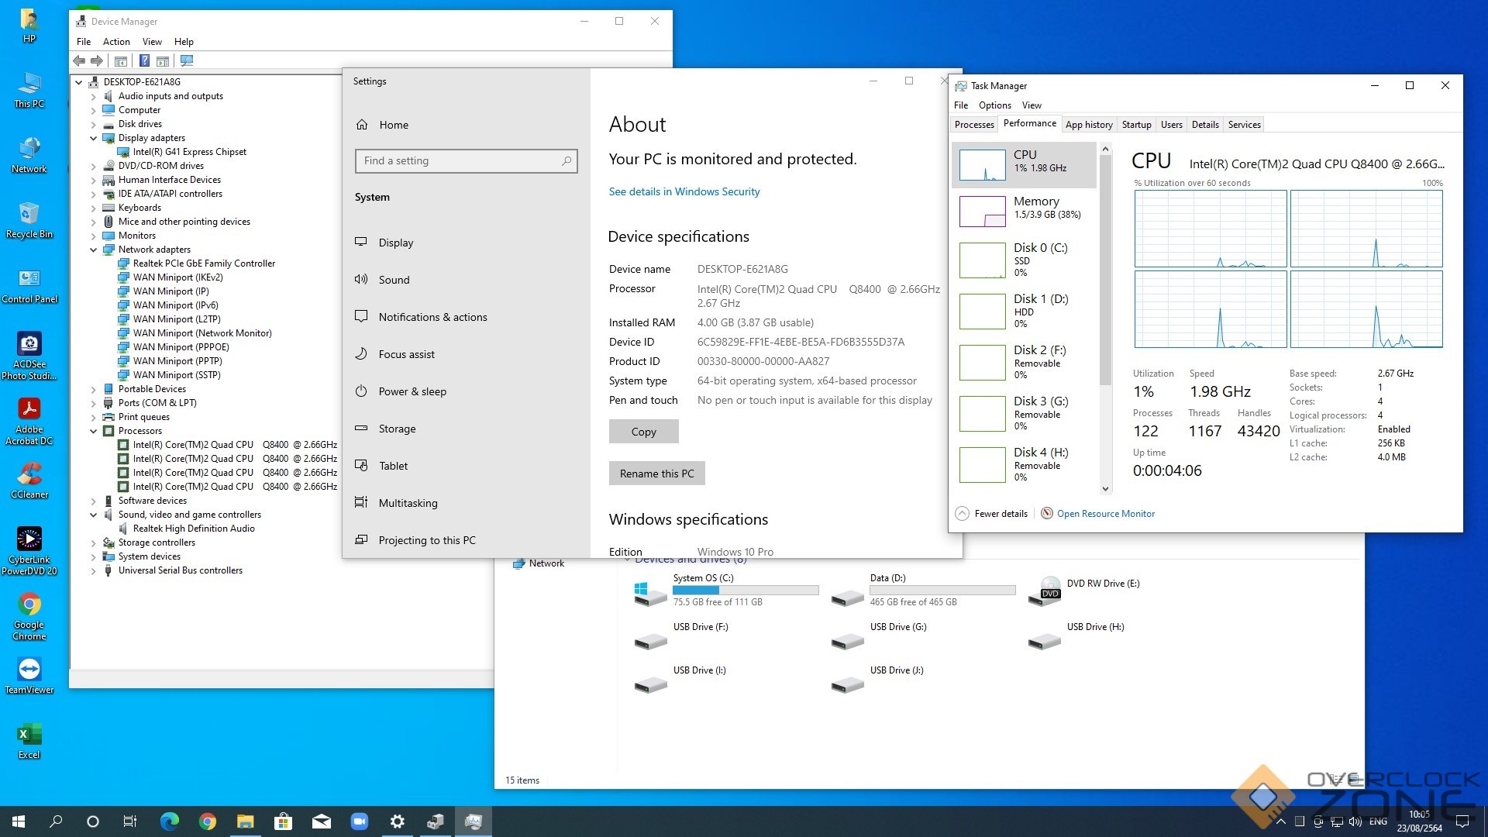1488x837 pixels.
Task: Expand the Disk drives node
Action: pos(94,124)
